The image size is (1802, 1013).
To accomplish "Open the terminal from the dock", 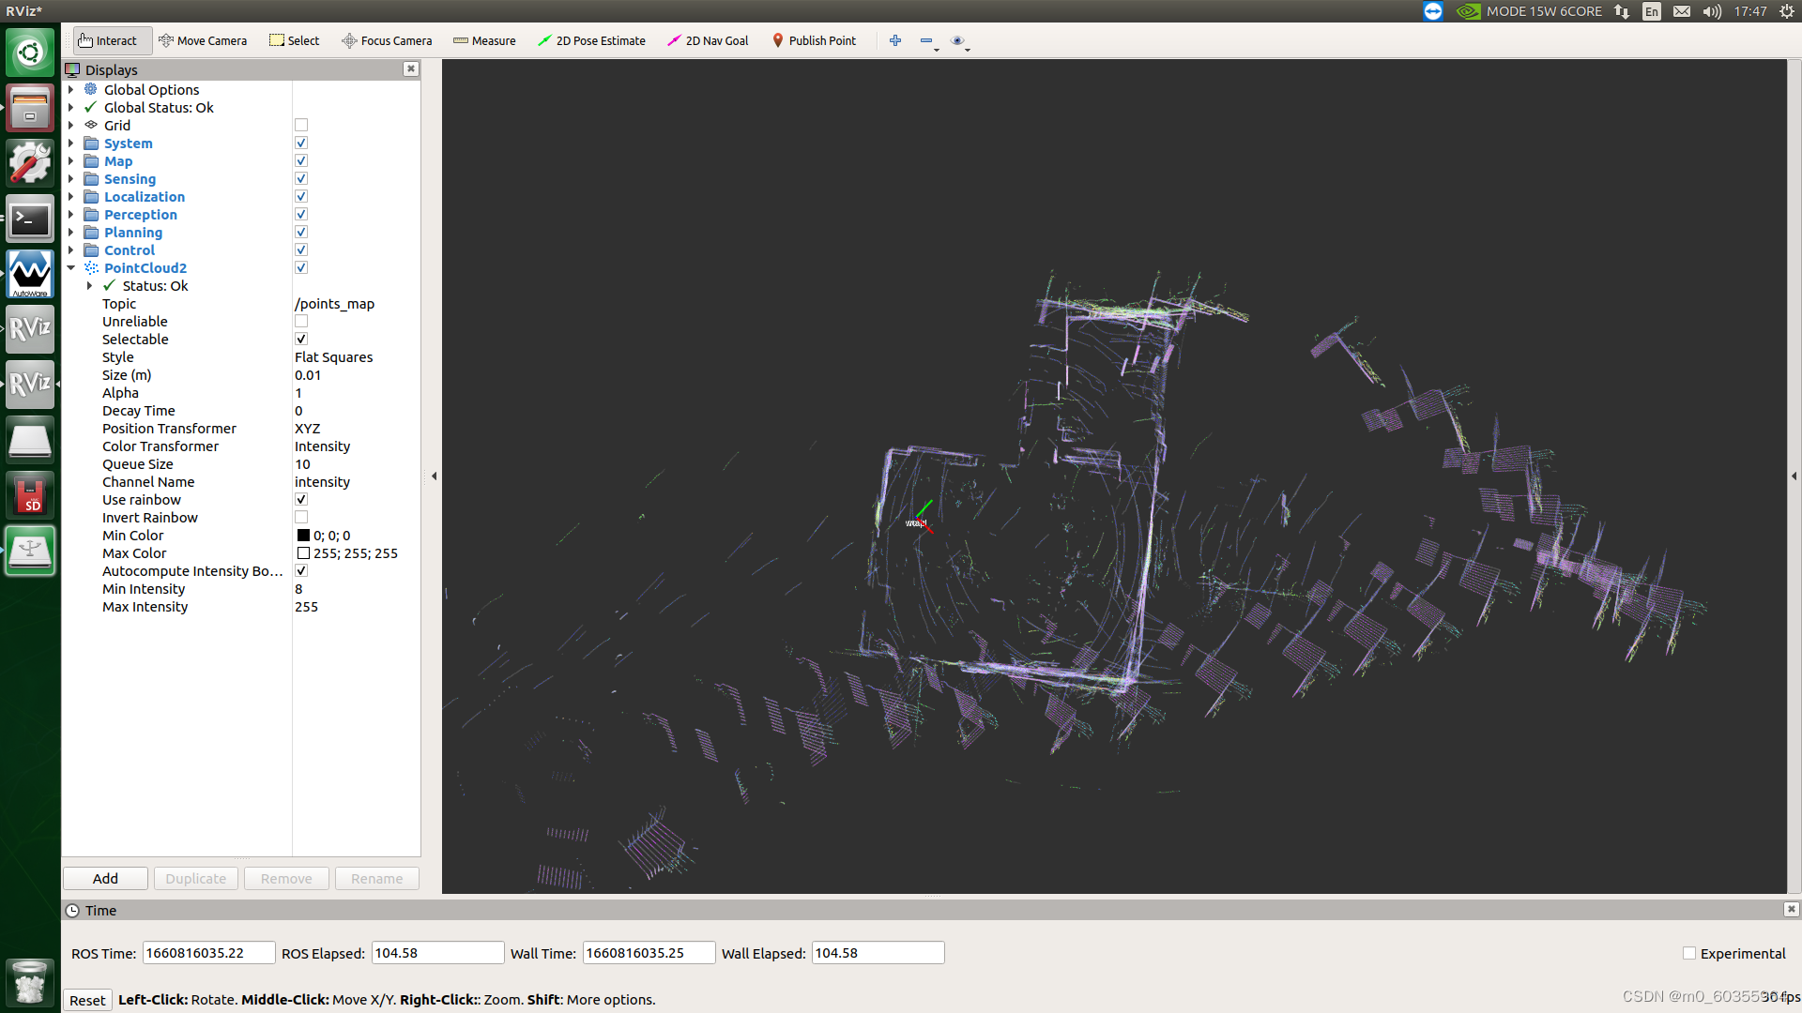I will tap(30, 219).
